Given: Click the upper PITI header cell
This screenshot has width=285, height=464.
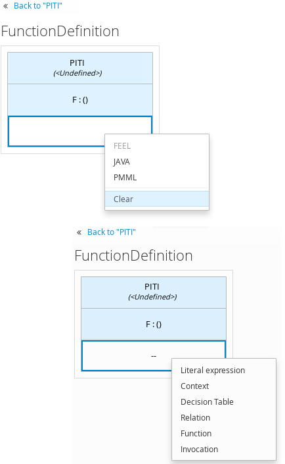Looking at the screenshot, I should pyautogui.click(x=80, y=68).
